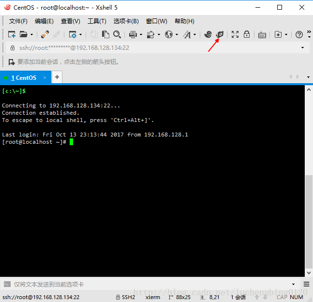Click the Disconnect toolbar icon

57,34
